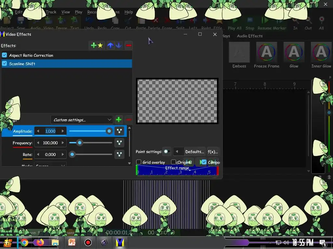Decrease Amplitude with left stepper arrow
The width and height of the screenshot is (333, 249).
click(x=38, y=131)
